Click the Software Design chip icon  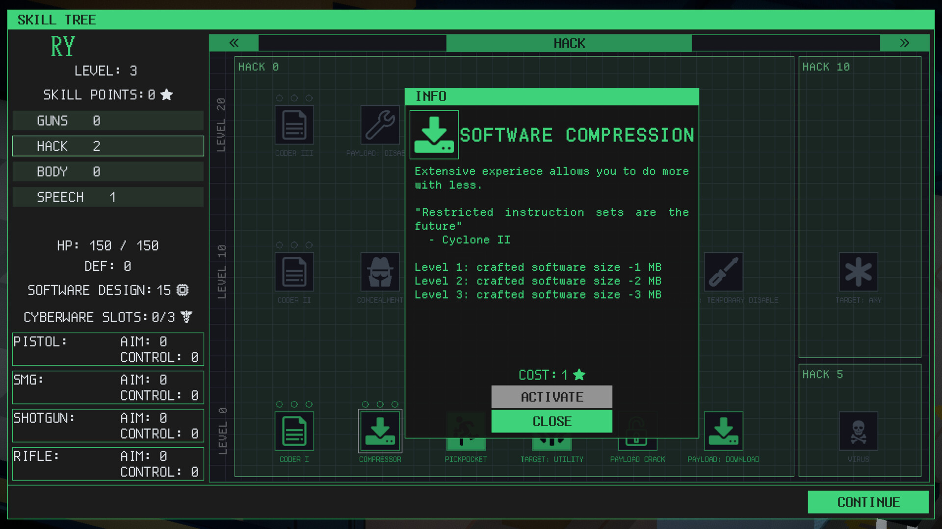pyautogui.click(x=182, y=290)
